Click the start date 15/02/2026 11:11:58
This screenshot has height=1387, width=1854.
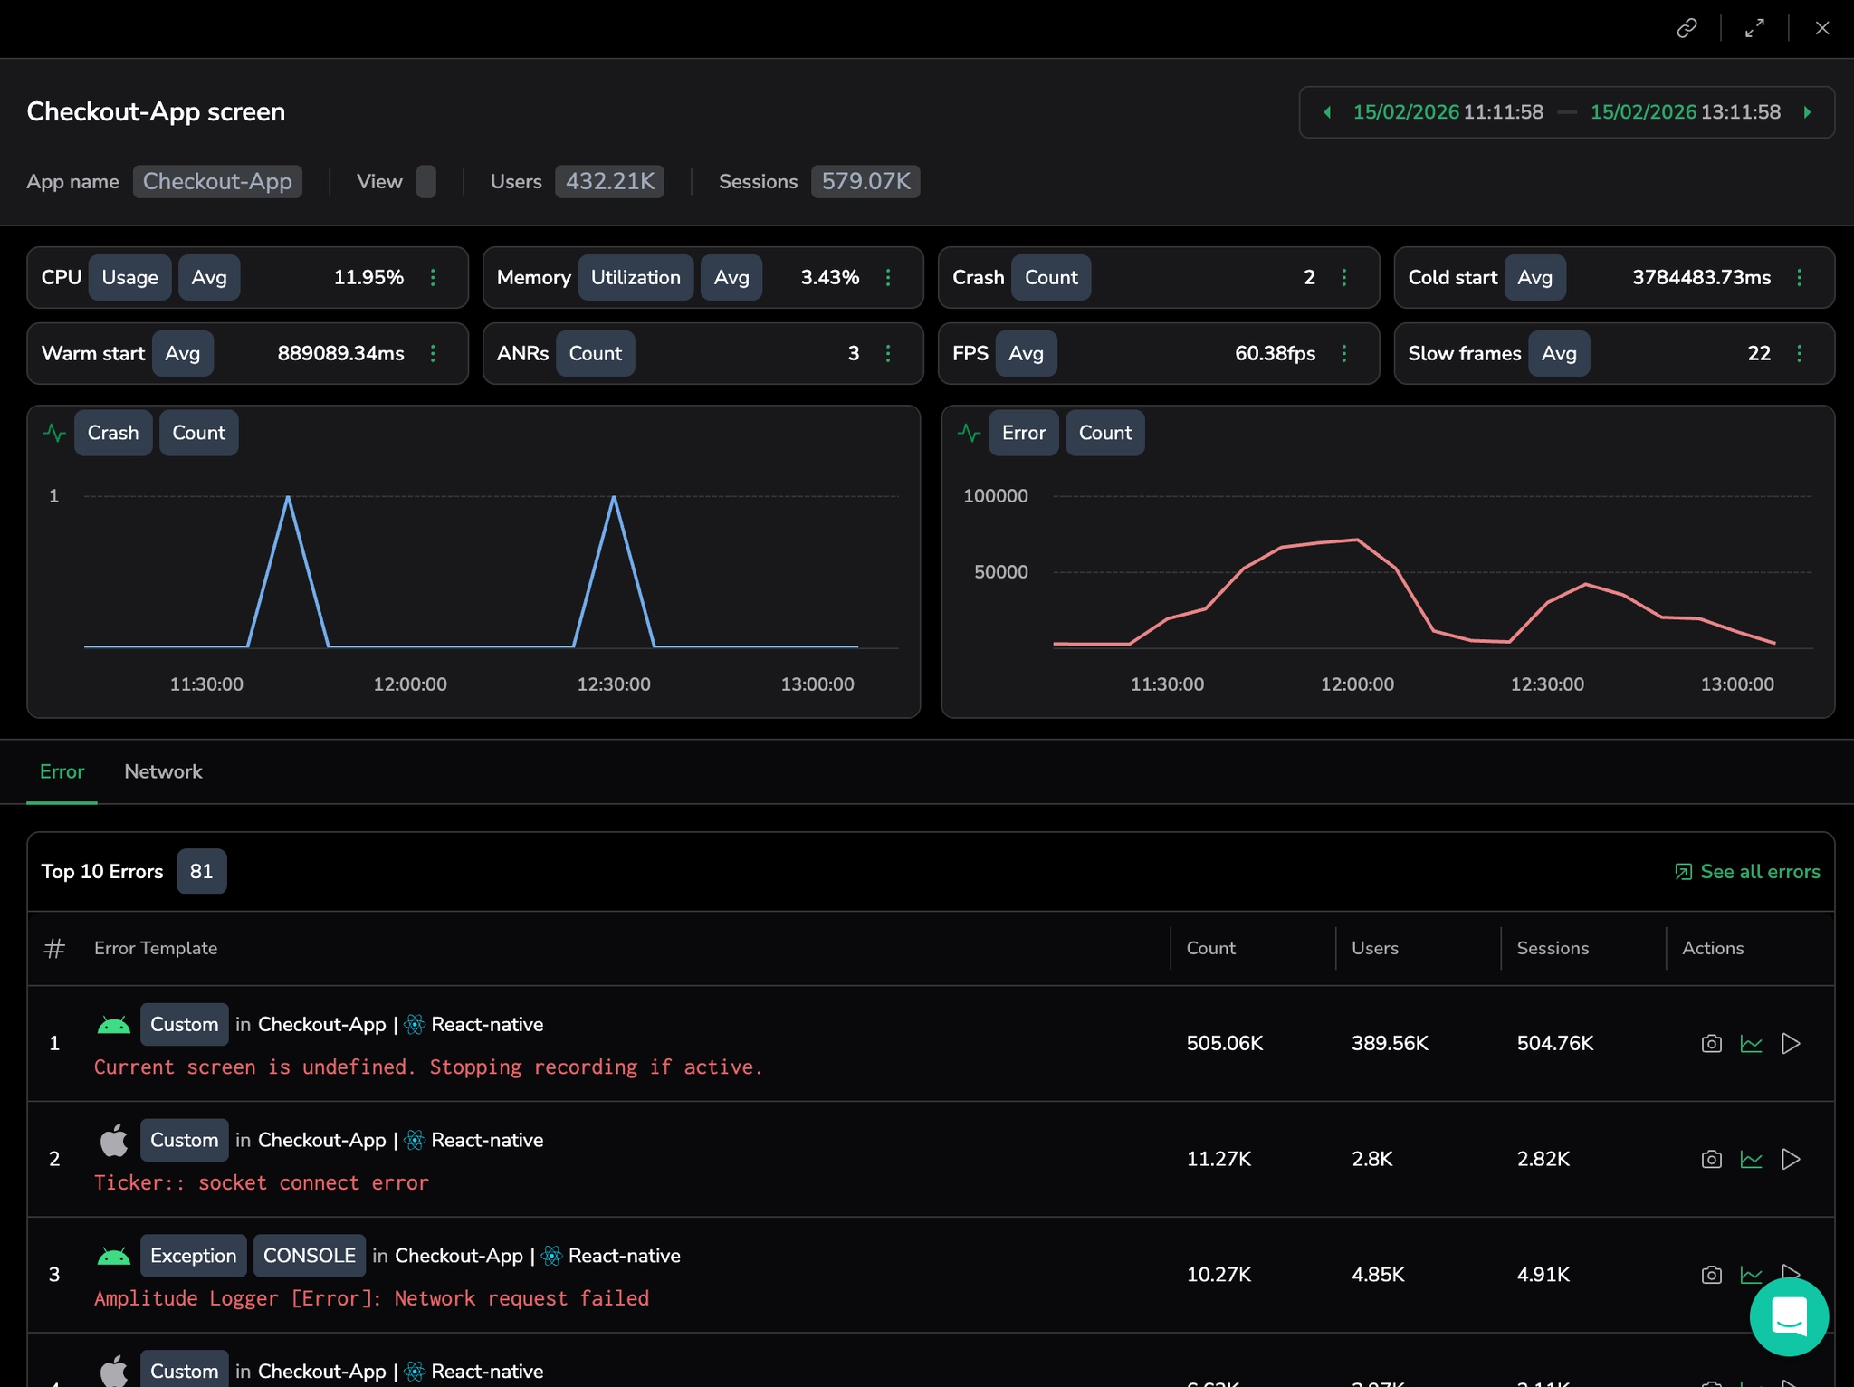1447,112
